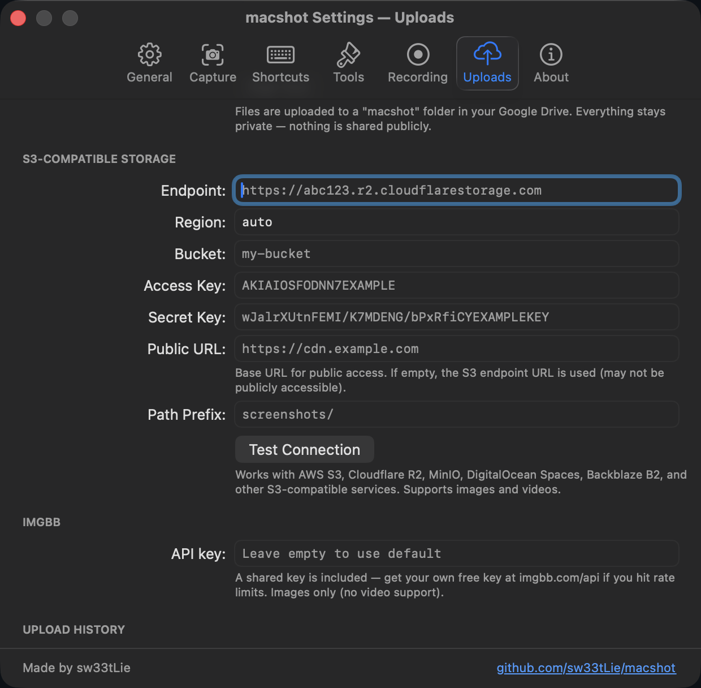Open the Shortcuts keyboard icon

(x=280, y=55)
